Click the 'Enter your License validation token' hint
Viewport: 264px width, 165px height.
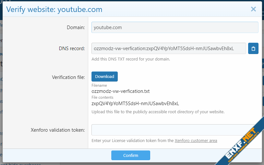133,141
